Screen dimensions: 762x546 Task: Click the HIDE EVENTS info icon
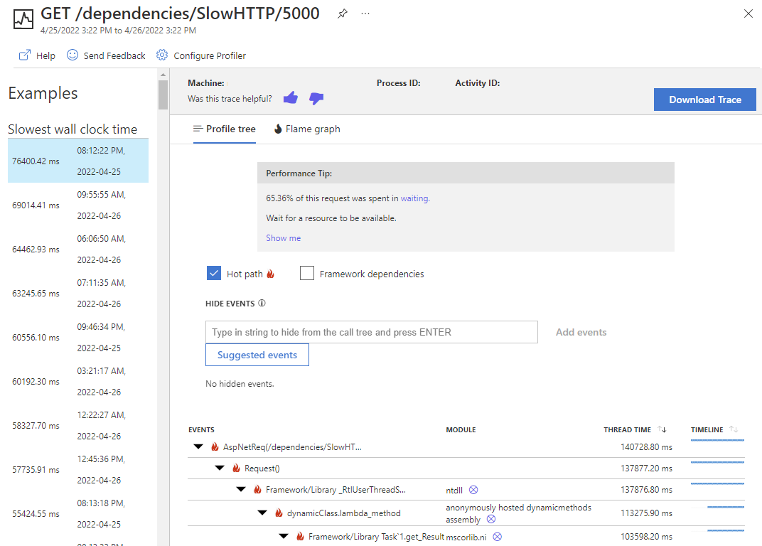pos(262,304)
